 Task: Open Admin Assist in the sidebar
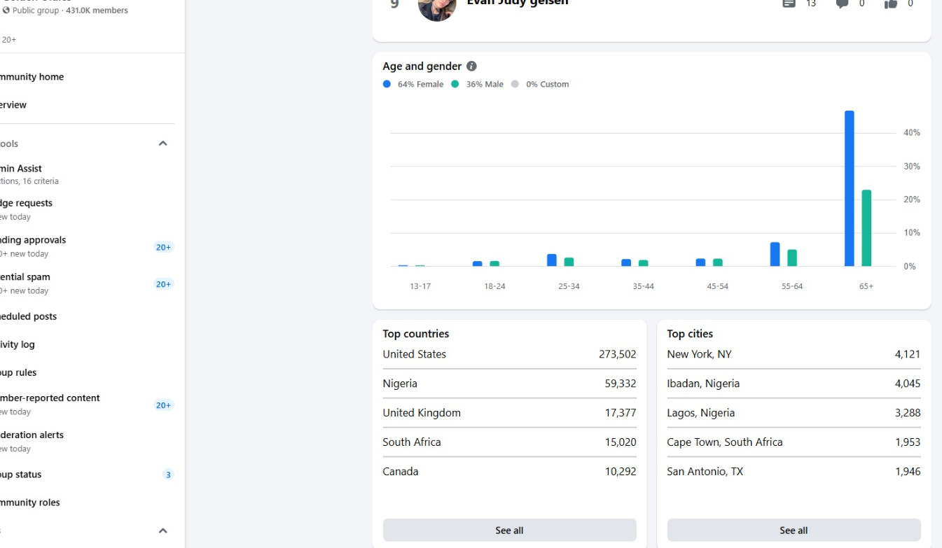[x=21, y=169]
